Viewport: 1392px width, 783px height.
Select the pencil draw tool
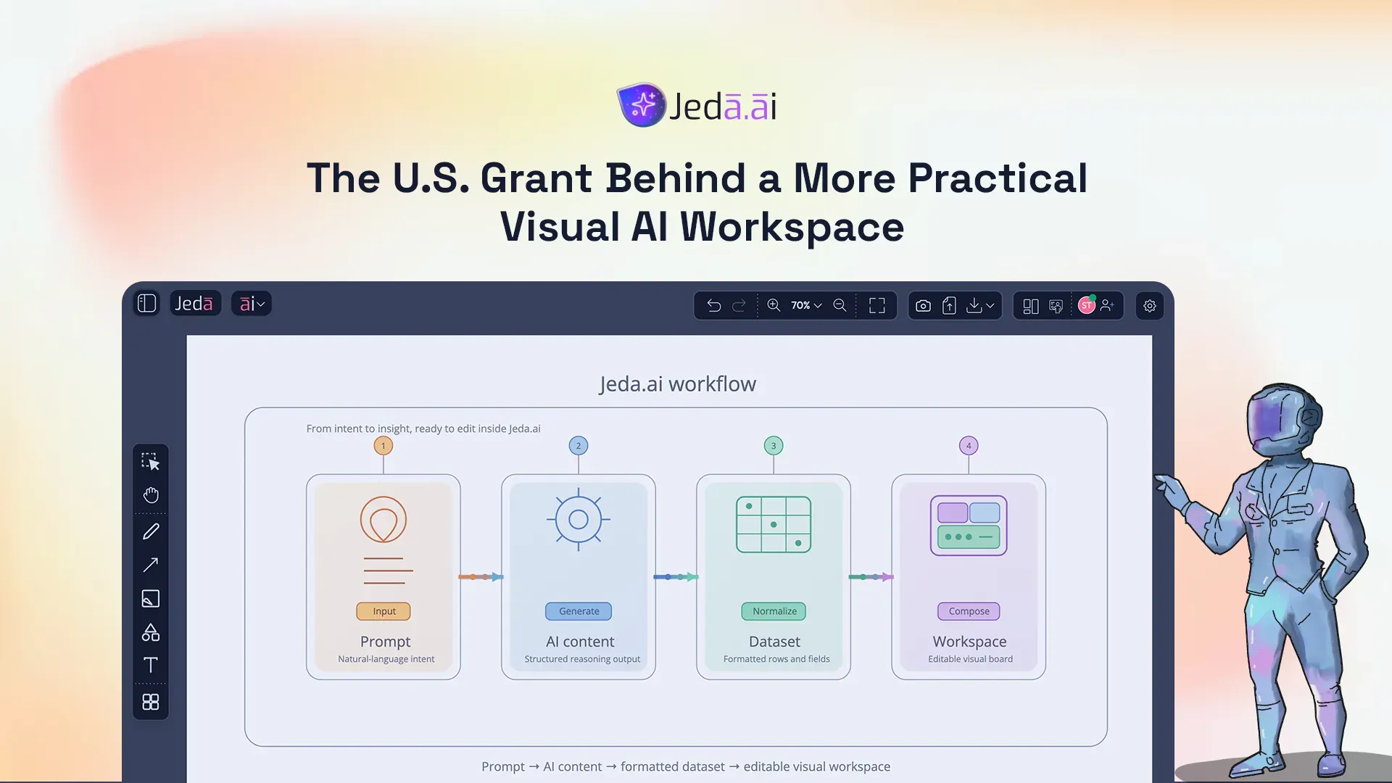click(x=151, y=531)
